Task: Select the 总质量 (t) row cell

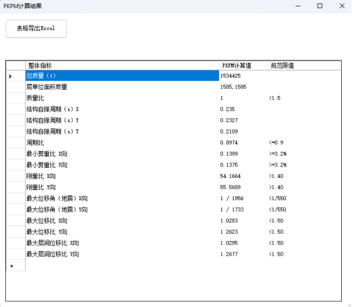Action: coord(123,76)
